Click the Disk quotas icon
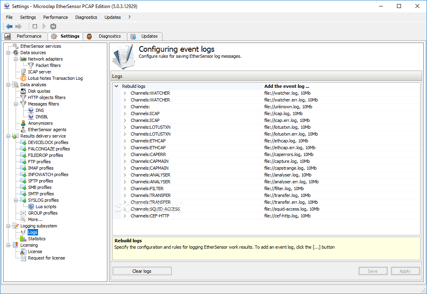The image size is (427, 294). coord(23,91)
